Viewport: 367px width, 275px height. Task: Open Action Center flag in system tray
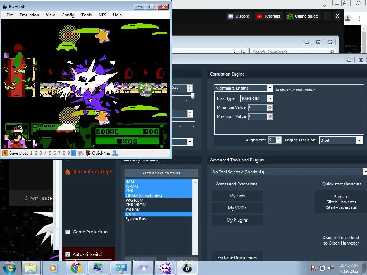[x=314, y=268]
